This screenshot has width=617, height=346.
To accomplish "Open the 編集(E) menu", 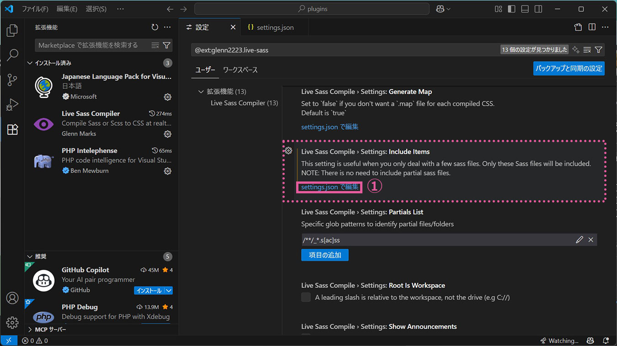I will tap(67, 9).
